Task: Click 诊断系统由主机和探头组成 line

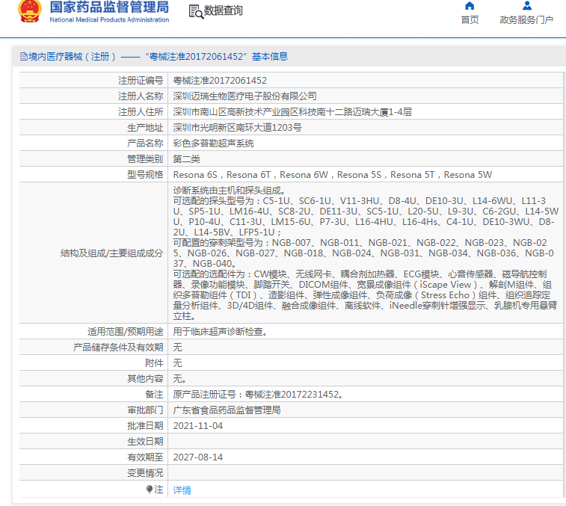Action: (x=230, y=190)
